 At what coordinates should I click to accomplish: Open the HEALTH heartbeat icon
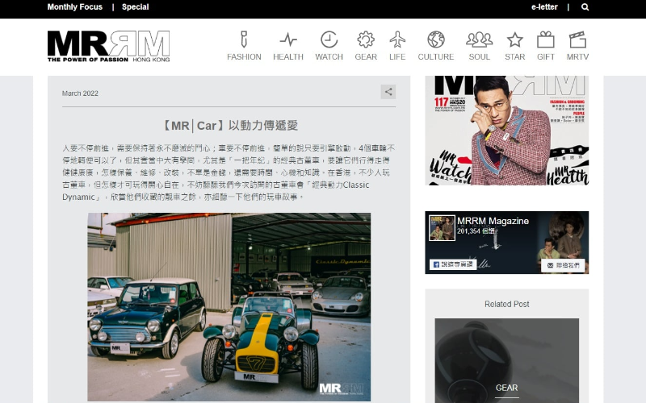tap(288, 39)
